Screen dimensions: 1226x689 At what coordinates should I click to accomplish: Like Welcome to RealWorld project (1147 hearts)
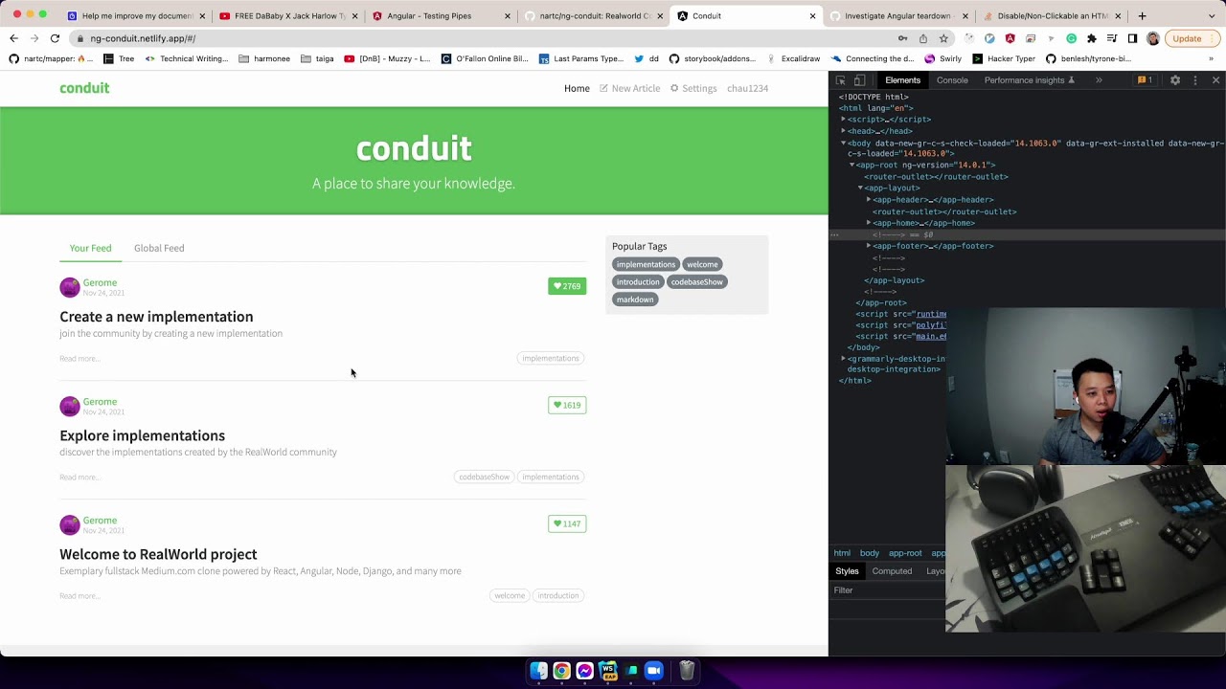click(x=567, y=523)
